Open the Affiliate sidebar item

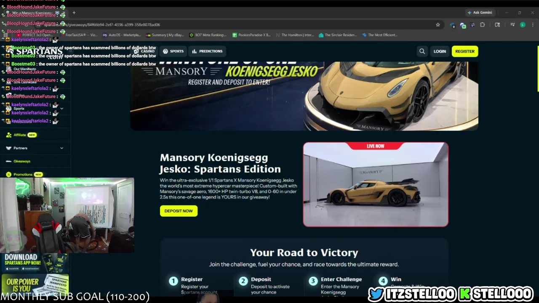click(x=19, y=135)
